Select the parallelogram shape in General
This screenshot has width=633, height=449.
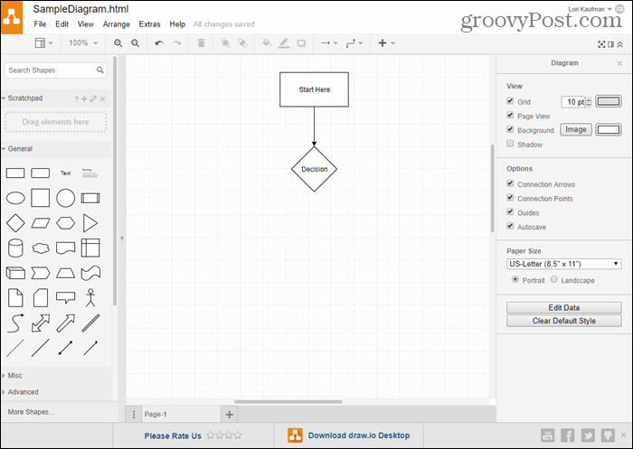(x=41, y=223)
